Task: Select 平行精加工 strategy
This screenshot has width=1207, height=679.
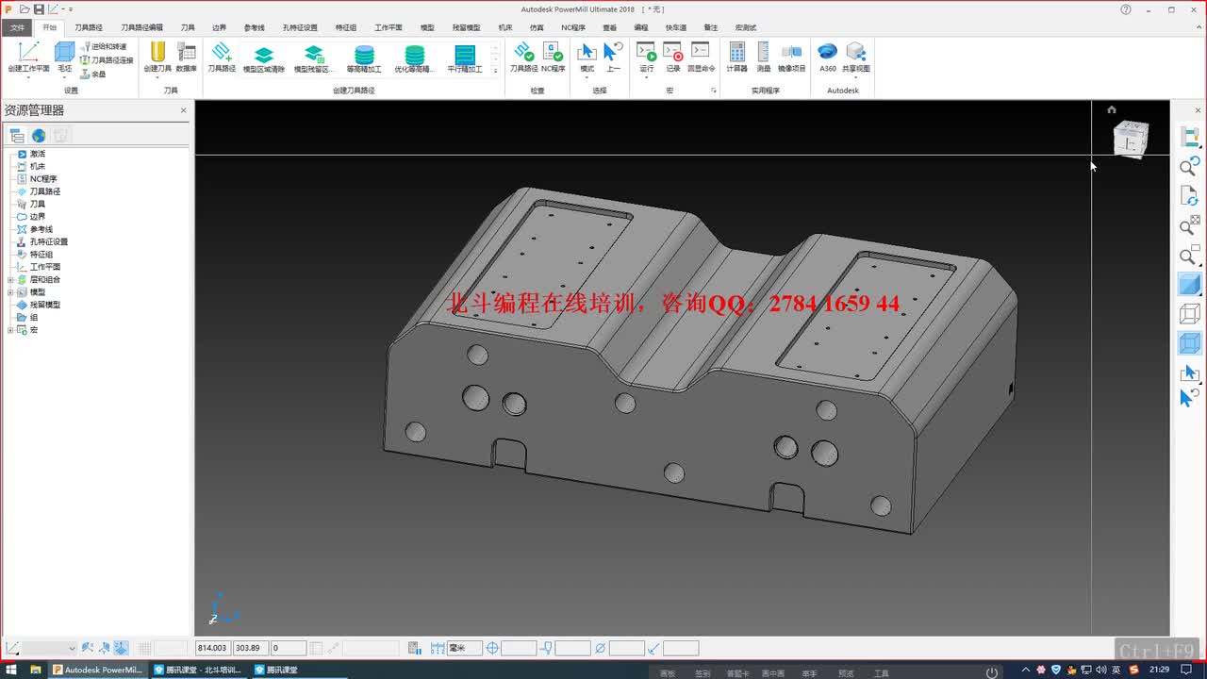Action: pyautogui.click(x=465, y=58)
